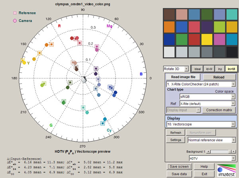This screenshot has height=178, width=239.
Task: Refresh the vectorscope display
Action: [176, 133]
